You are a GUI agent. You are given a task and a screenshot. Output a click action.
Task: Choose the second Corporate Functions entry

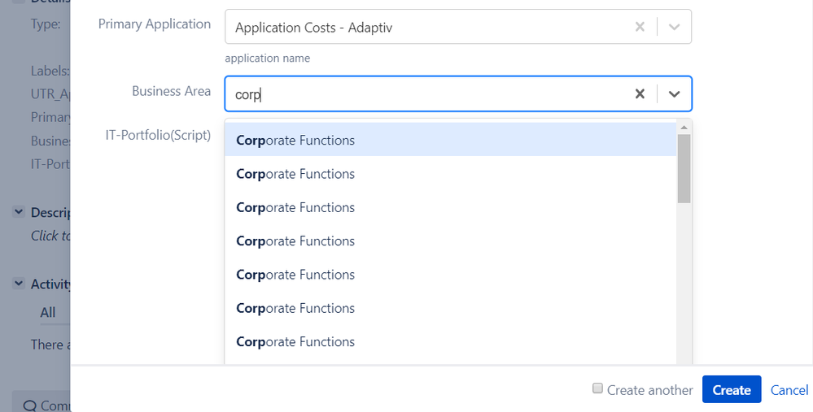(x=451, y=173)
